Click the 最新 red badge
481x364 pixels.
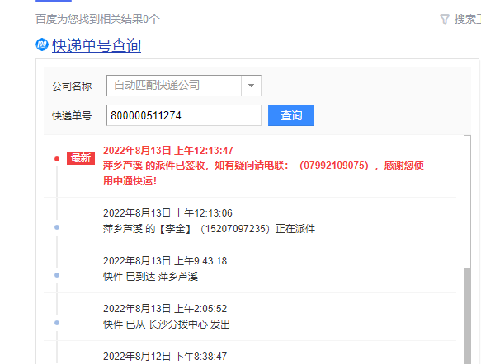(x=81, y=158)
